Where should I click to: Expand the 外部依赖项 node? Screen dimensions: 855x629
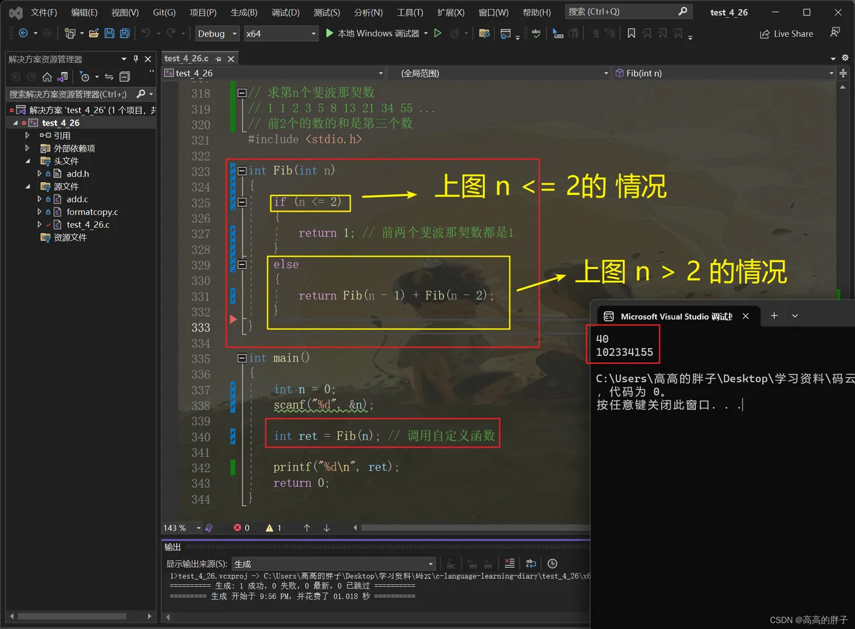pos(27,148)
